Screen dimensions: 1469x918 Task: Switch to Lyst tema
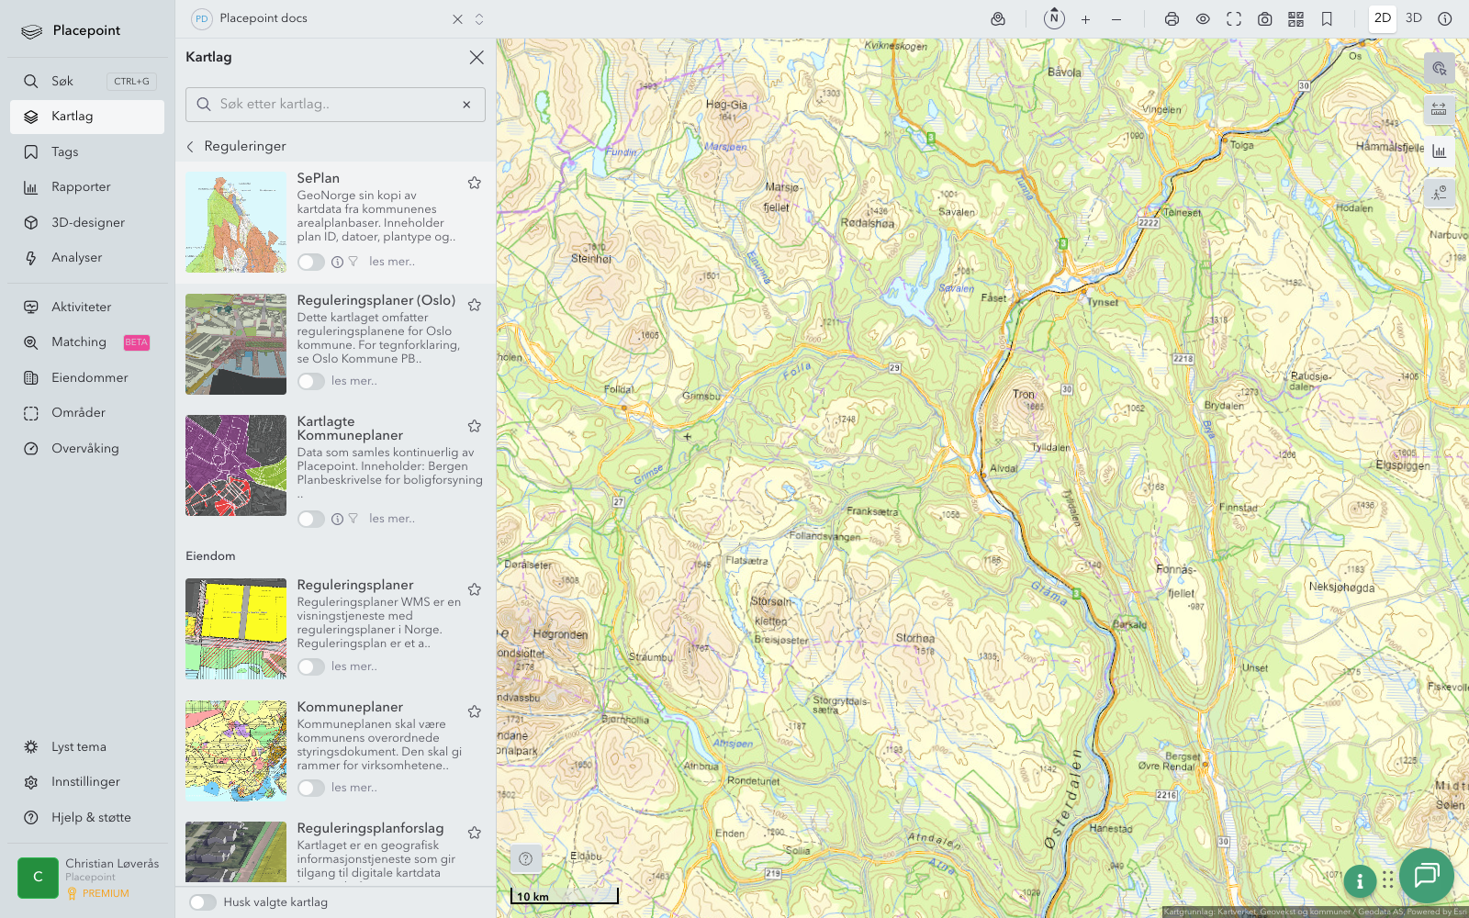[87, 747]
